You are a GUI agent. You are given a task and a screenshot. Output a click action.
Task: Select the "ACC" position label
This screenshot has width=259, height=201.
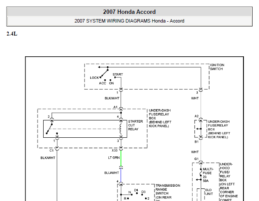point(102,83)
